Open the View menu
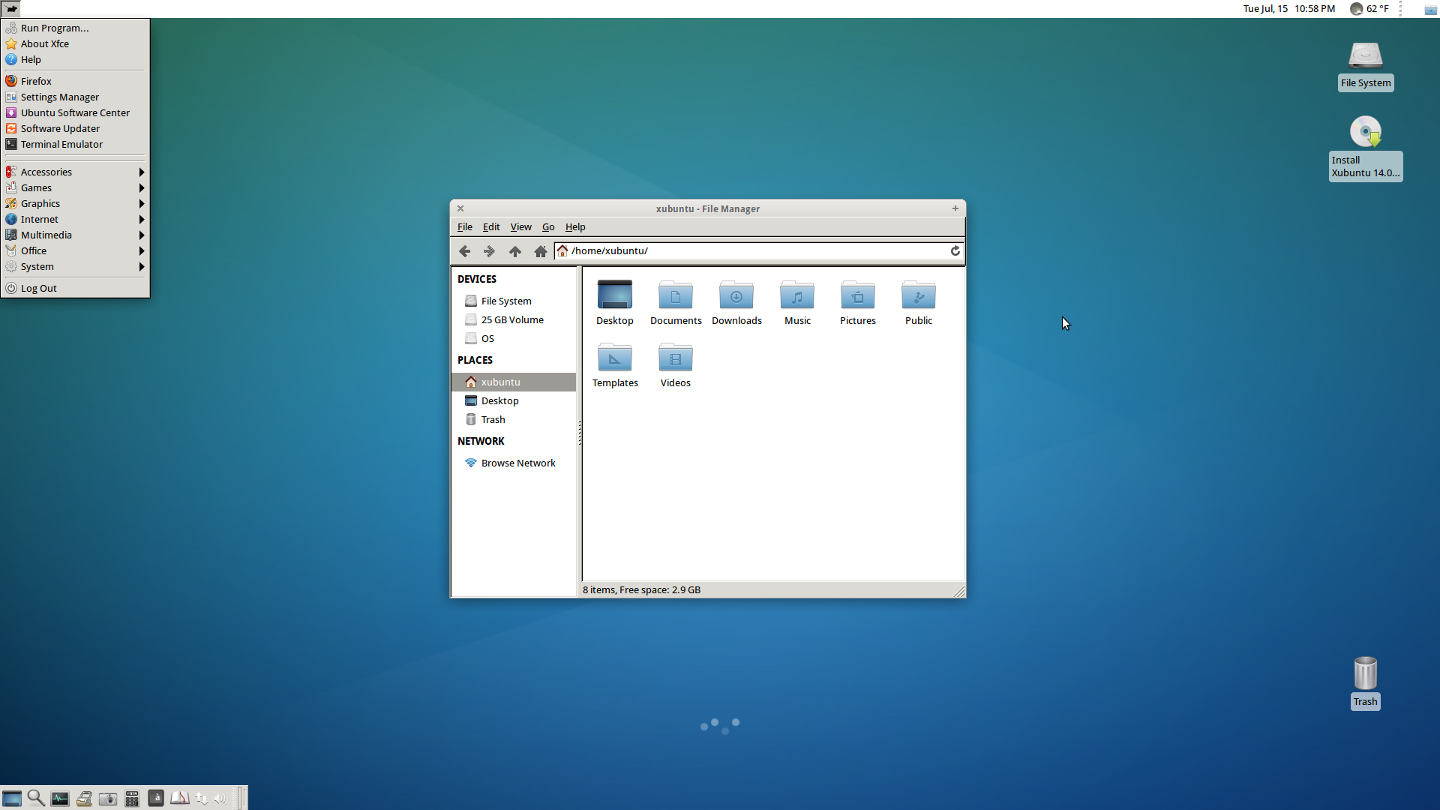The width and height of the screenshot is (1440, 810). pos(520,227)
